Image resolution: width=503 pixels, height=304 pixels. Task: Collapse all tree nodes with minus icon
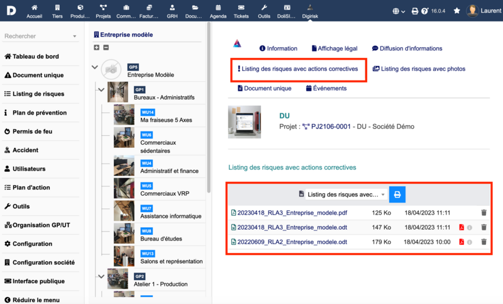pos(106,47)
